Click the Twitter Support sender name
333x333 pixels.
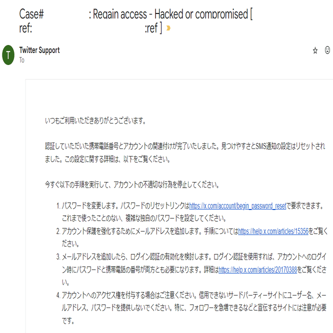coord(39,50)
